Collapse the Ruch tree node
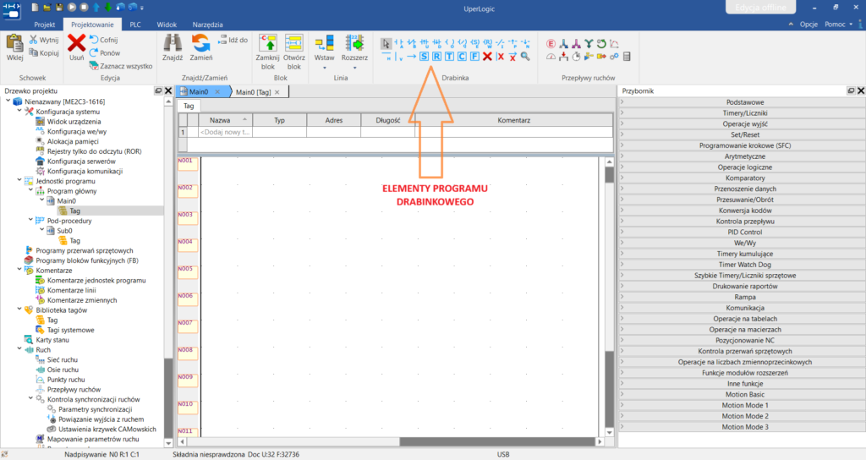The width and height of the screenshot is (866, 460). click(x=19, y=349)
